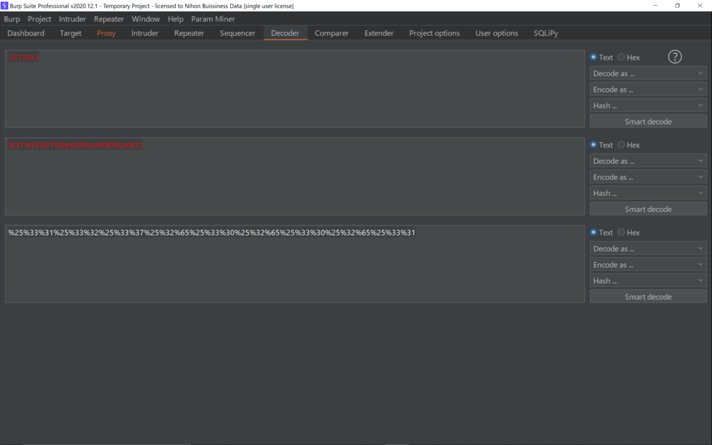Open 'Encode as' dropdown in the 127.0.0.1 panel
712x445 pixels.
tap(648, 90)
